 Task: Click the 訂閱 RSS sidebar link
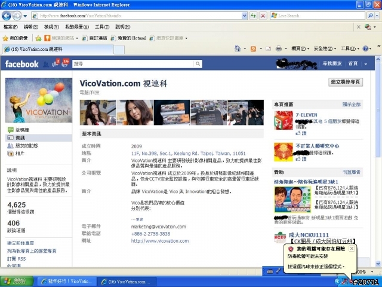(x=16, y=259)
